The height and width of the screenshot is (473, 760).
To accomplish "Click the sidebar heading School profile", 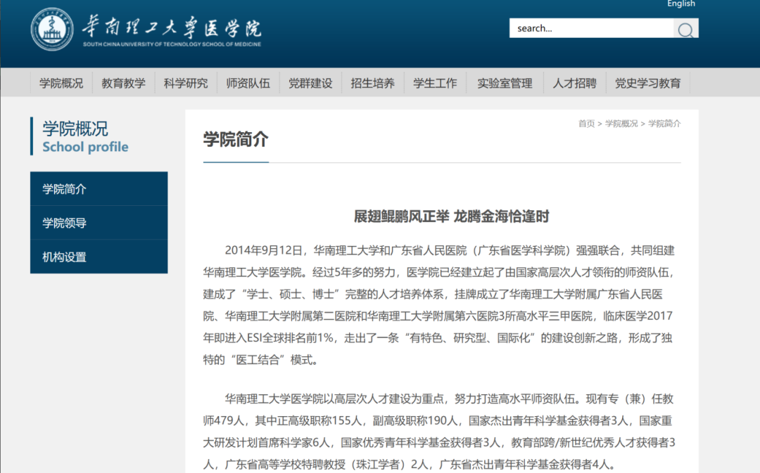I will (85, 147).
